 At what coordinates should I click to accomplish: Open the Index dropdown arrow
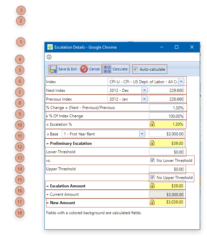pyautogui.click(x=181, y=82)
